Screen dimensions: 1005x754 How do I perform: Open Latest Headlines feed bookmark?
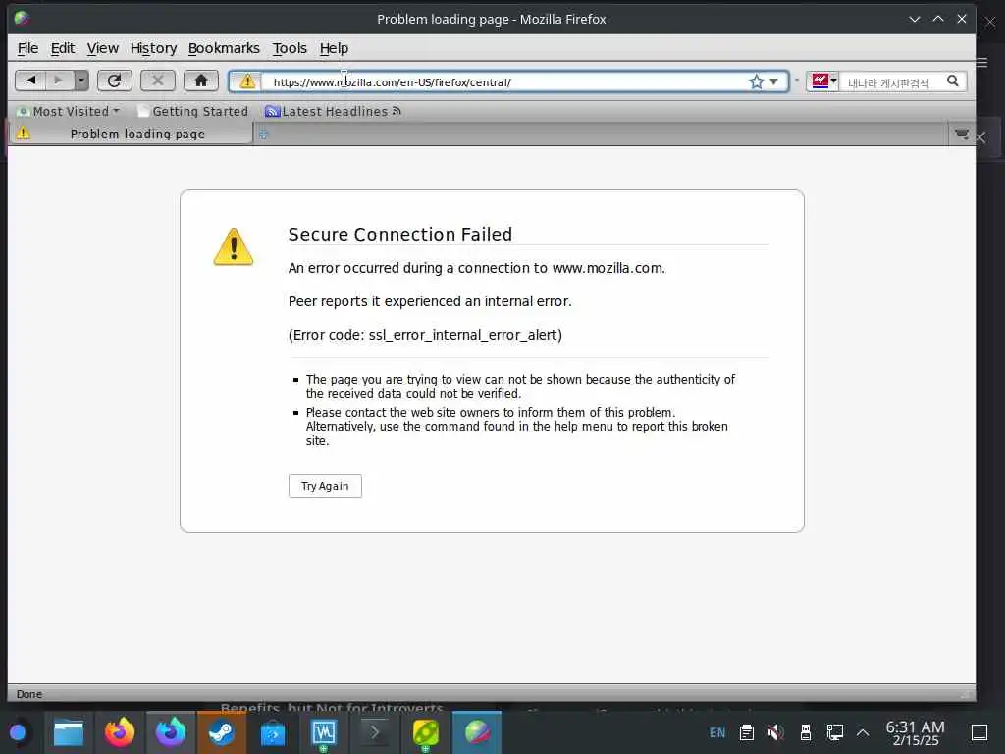click(x=333, y=112)
